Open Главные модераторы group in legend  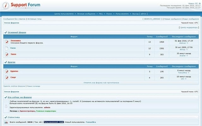pyautogui.click(x=46, y=111)
